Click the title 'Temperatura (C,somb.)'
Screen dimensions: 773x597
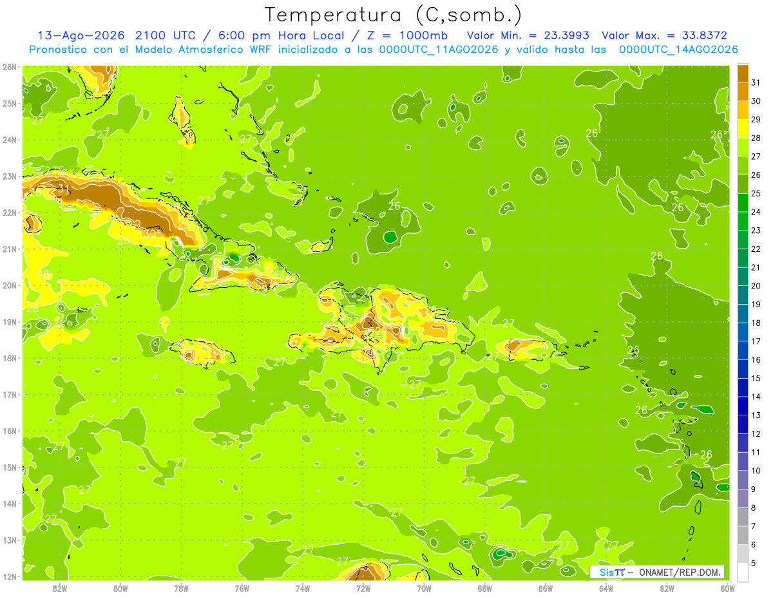click(394, 15)
